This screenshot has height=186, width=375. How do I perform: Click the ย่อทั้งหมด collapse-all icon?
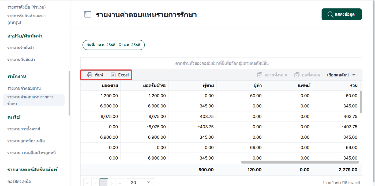[x=297, y=75]
